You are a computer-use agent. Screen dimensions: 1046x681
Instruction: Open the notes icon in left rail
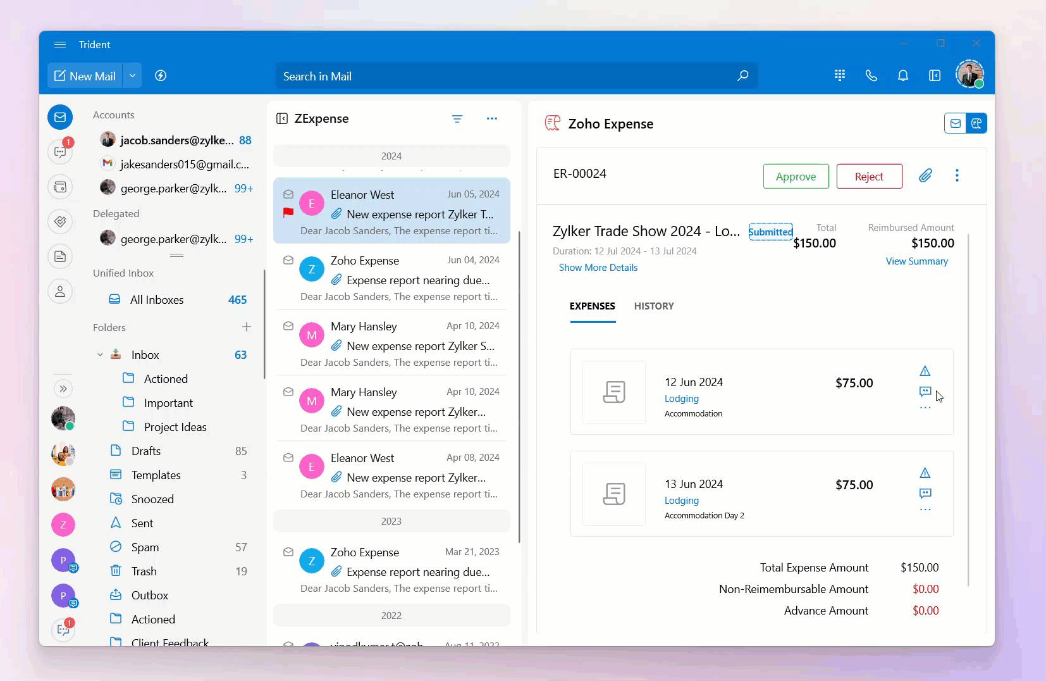point(60,256)
